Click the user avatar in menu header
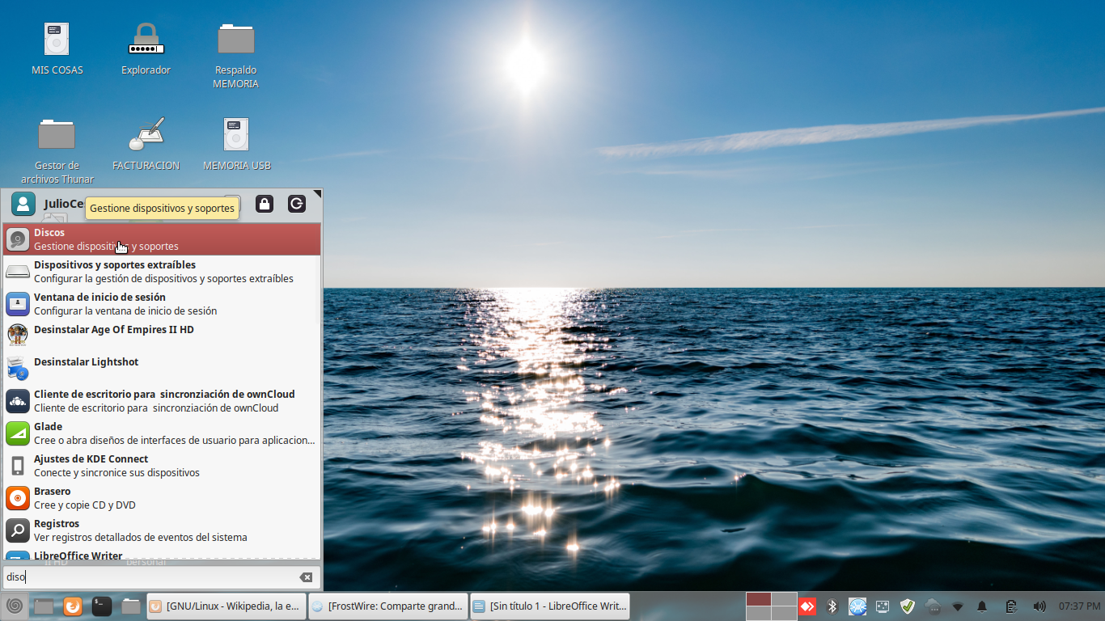Image resolution: width=1105 pixels, height=621 pixels. coord(23,204)
